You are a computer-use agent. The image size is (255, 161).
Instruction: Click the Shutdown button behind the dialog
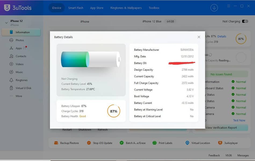[85, 130]
